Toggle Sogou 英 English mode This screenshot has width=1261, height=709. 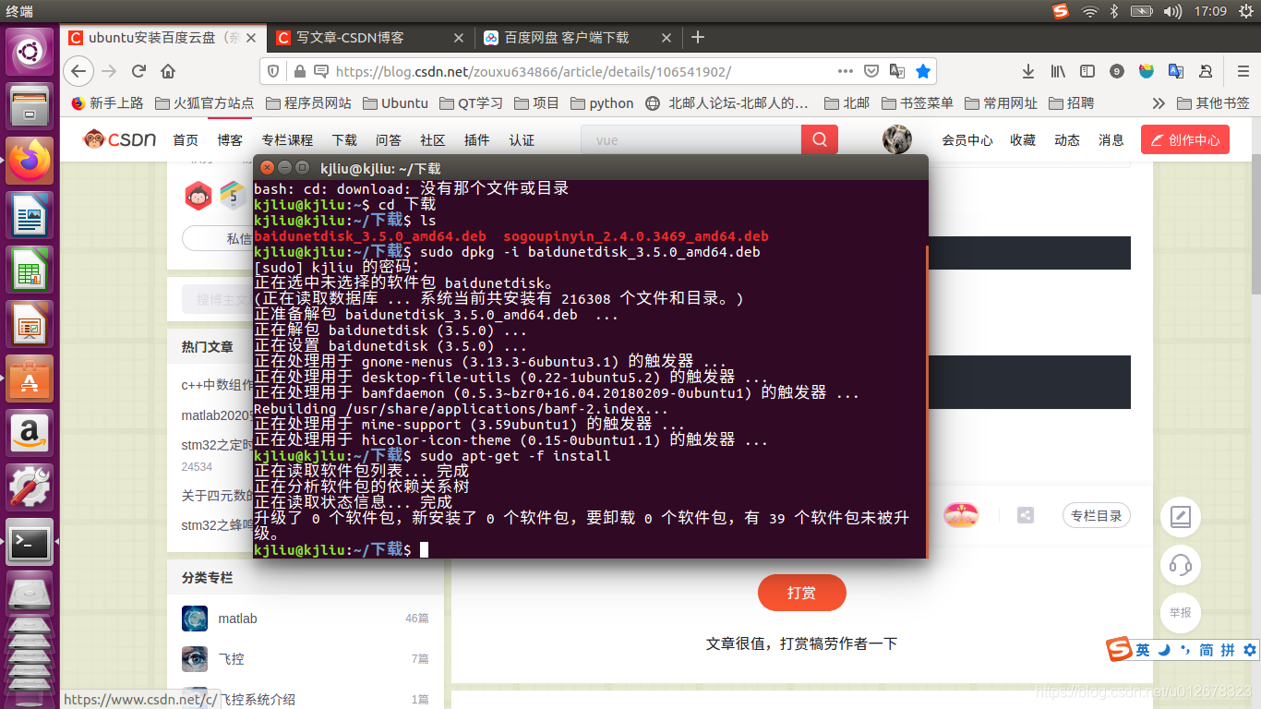coord(1143,650)
